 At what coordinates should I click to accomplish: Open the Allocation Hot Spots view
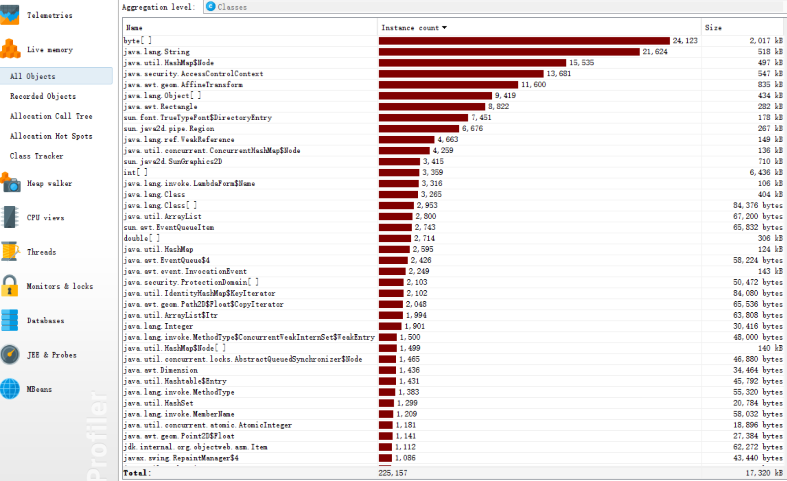[51, 136]
